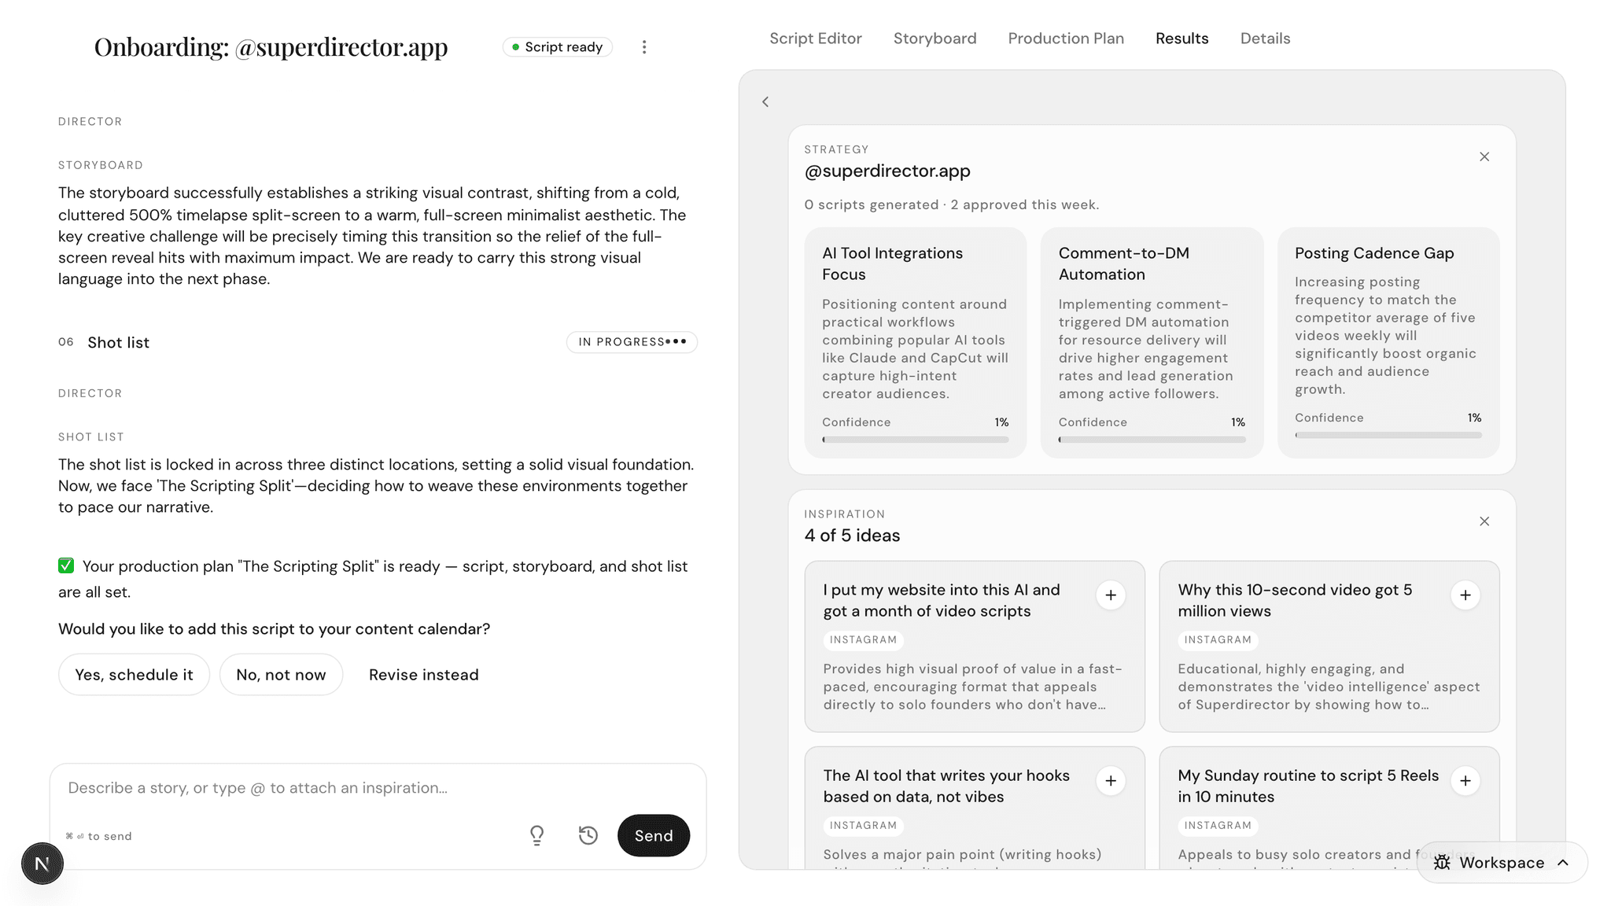Expand the Workspace menu chevron

[x=1563, y=863]
